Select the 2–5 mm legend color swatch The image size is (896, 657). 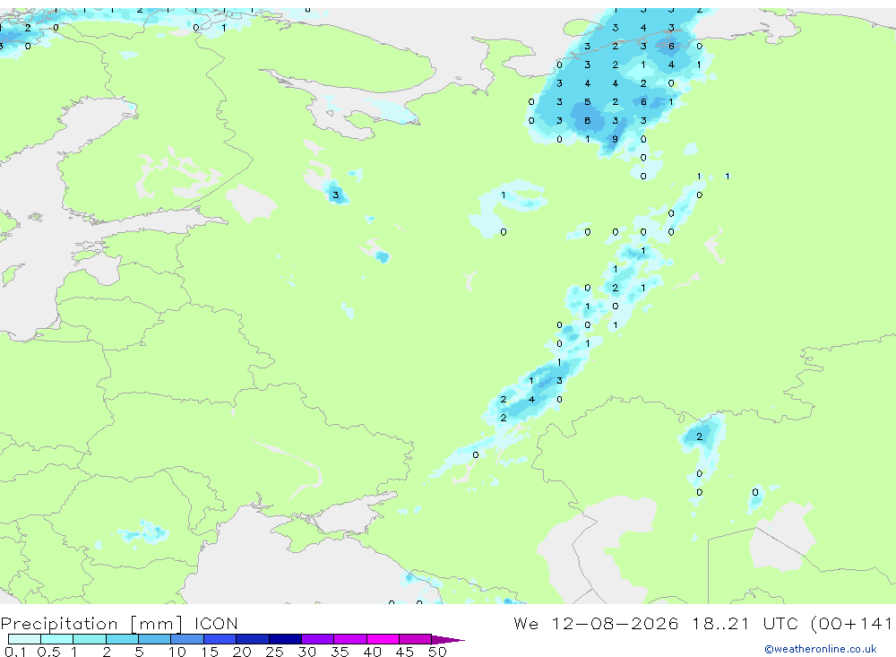[x=122, y=639]
